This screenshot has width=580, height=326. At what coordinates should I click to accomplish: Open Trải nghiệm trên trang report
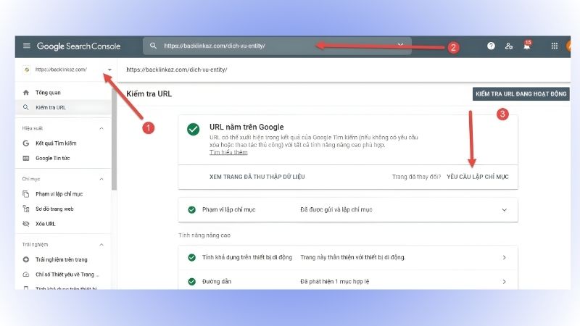pos(63,259)
